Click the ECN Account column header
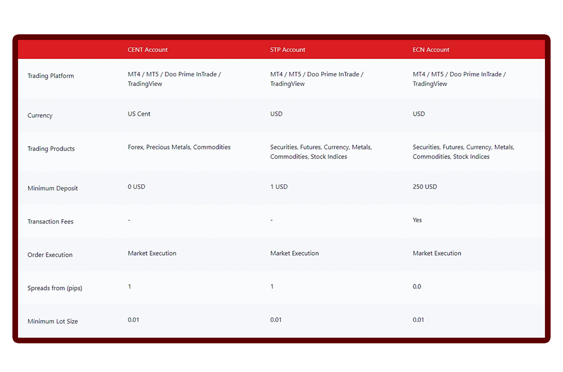This screenshot has width=563, height=372. click(431, 50)
